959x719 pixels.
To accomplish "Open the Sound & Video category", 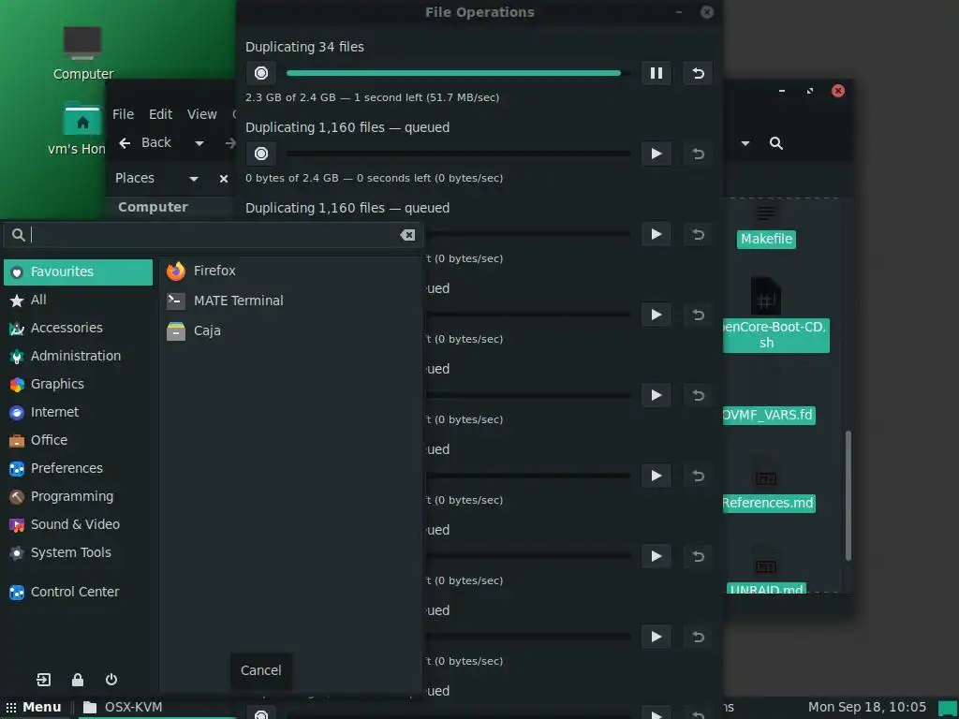I will [x=79, y=525].
